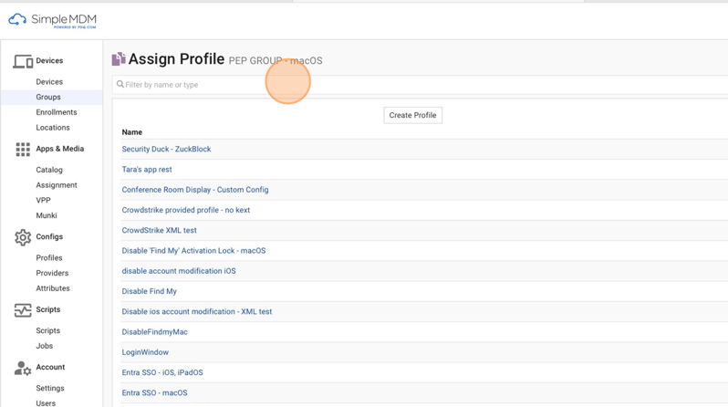
Task: Open Enrollments in the sidebar
Action: (x=57, y=112)
